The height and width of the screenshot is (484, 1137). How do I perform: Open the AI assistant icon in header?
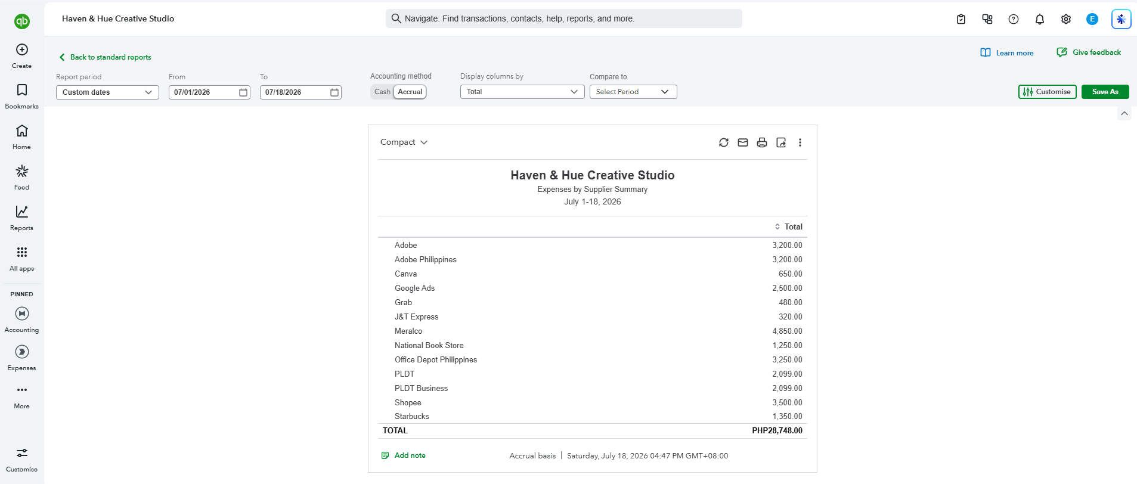(x=1121, y=19)
